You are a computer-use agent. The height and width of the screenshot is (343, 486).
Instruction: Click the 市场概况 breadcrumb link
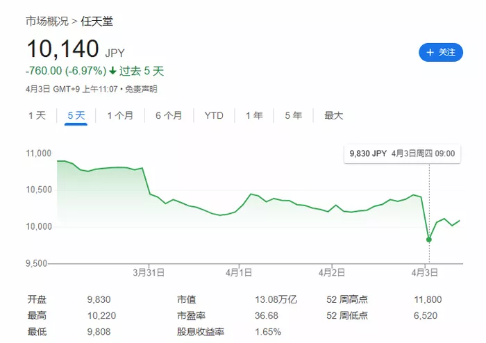point(45,22)
